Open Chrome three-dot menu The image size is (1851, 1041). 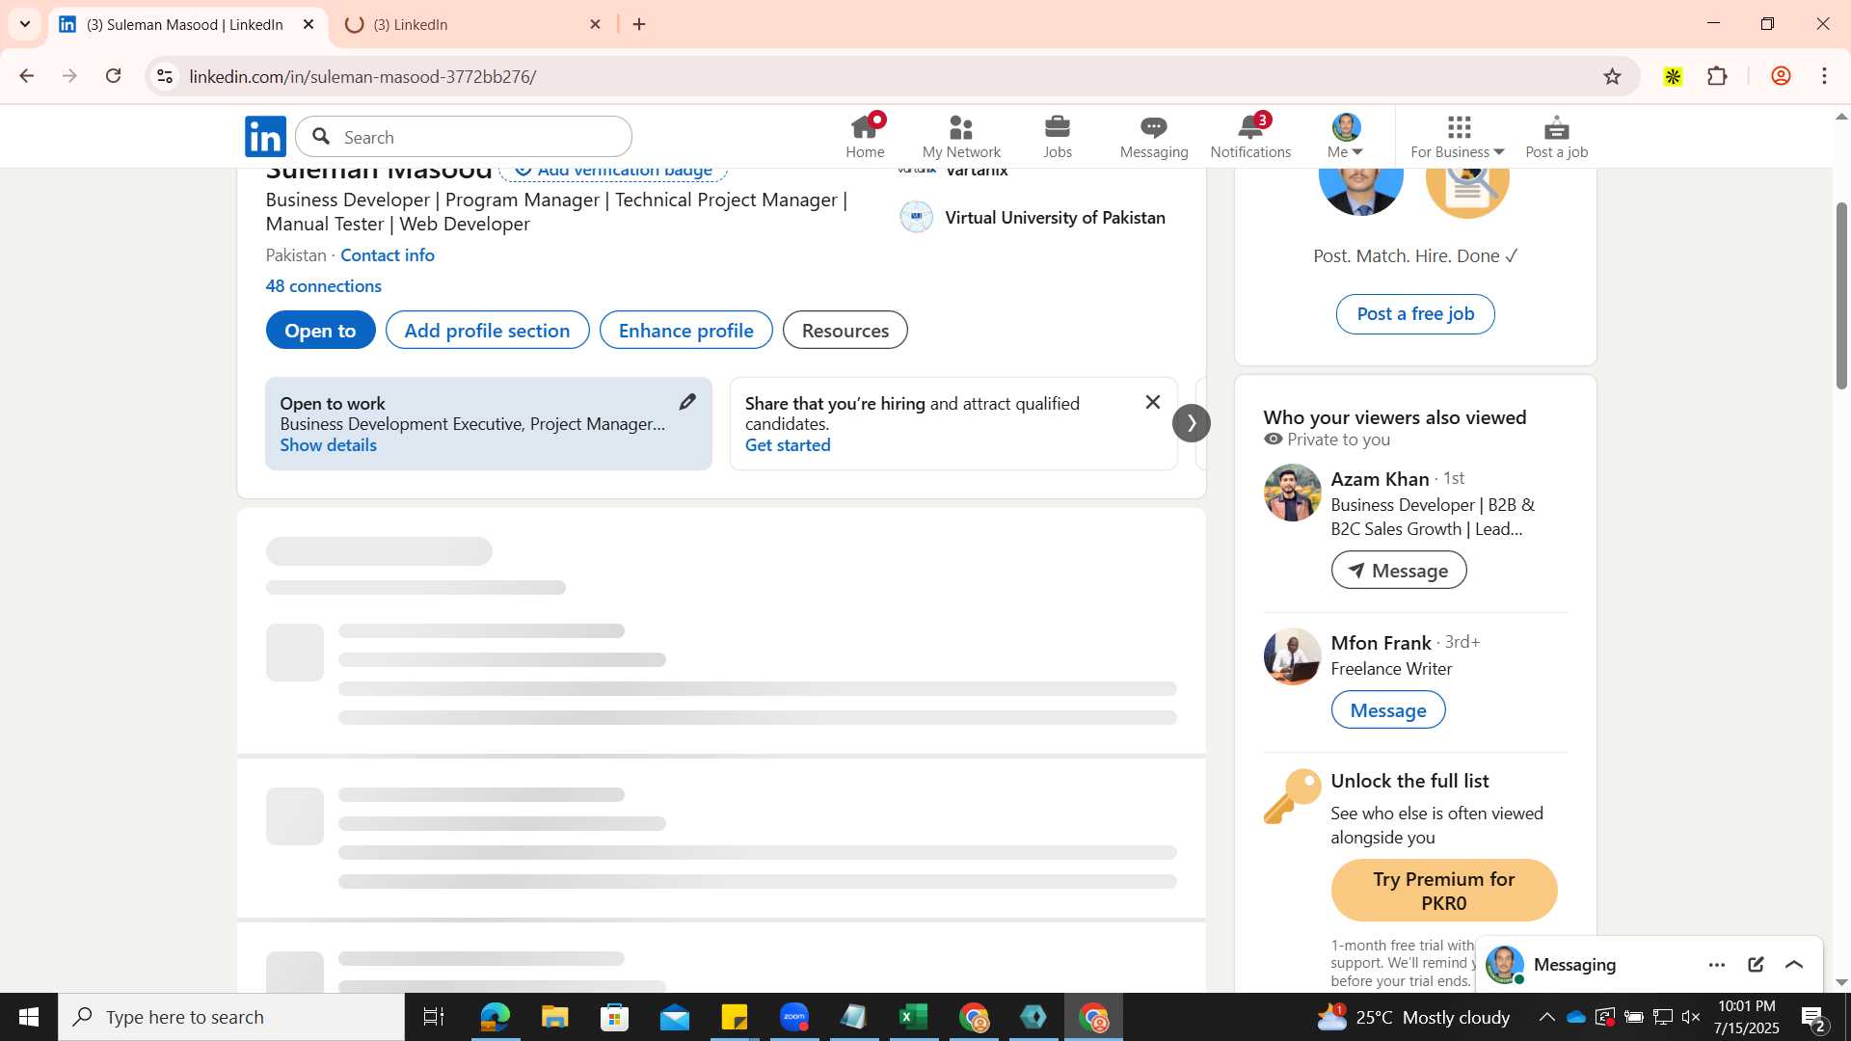tap(1825, 76)
